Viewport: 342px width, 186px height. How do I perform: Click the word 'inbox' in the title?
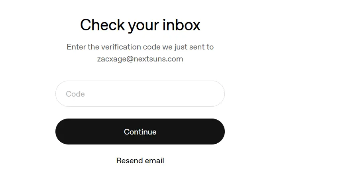pyautogui.click(x=181, y=25)
